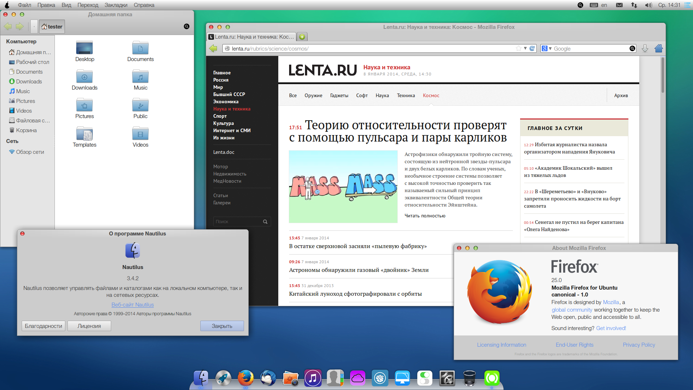Click the en keyboard layout indicator

(x=604, y=5)
